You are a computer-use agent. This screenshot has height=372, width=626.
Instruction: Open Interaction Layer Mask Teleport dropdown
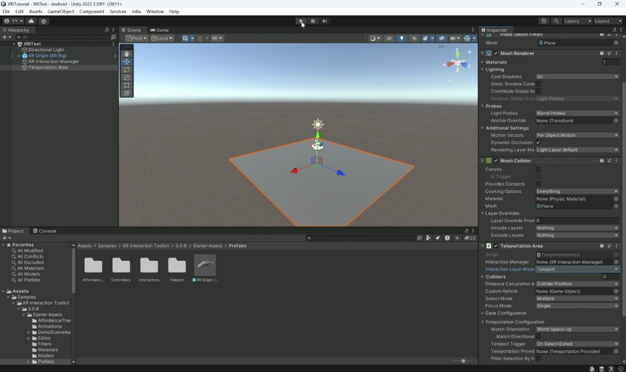(577, 269)
